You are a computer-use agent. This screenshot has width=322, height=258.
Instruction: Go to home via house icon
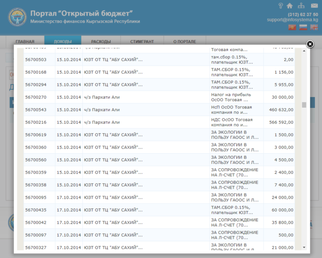tap(289, 6)
